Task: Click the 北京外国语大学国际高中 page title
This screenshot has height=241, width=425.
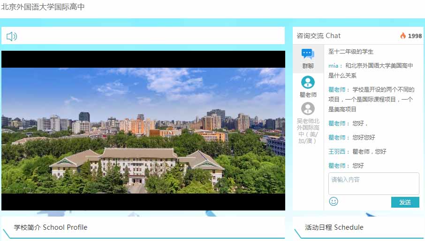Action: pos(43,7)
